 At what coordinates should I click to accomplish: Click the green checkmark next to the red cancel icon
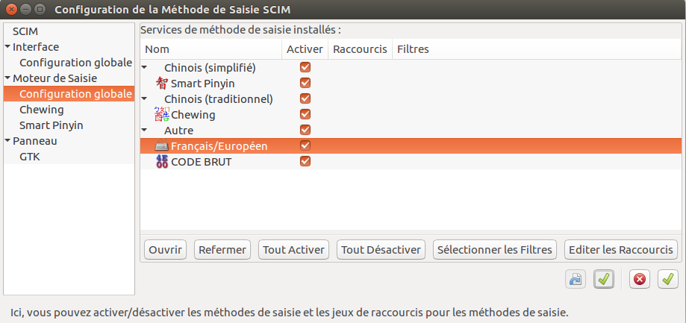(668, 279)
